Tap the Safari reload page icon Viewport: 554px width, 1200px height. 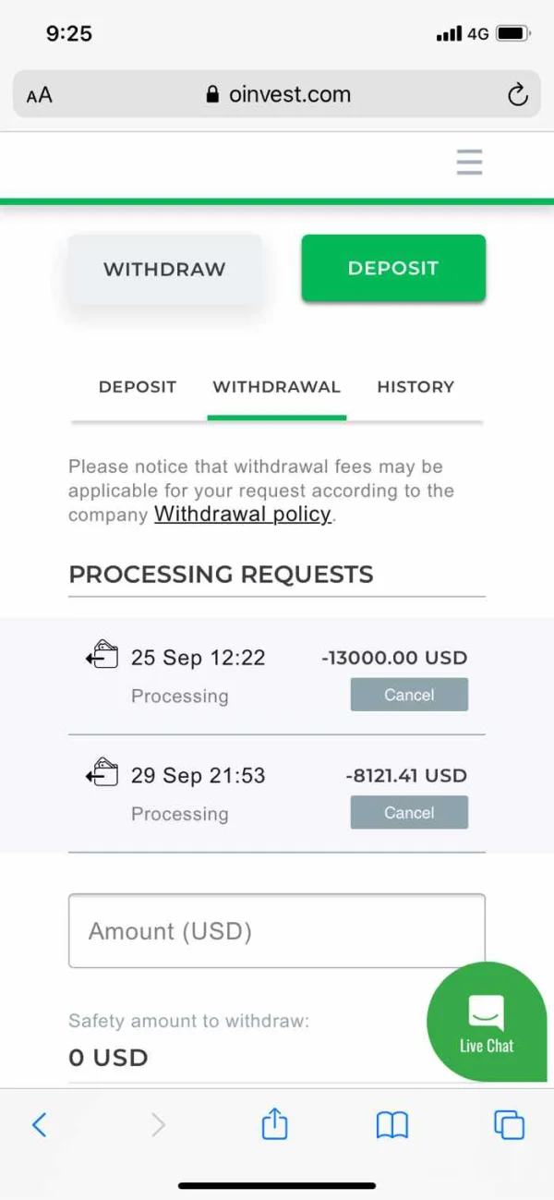[518, 94]
